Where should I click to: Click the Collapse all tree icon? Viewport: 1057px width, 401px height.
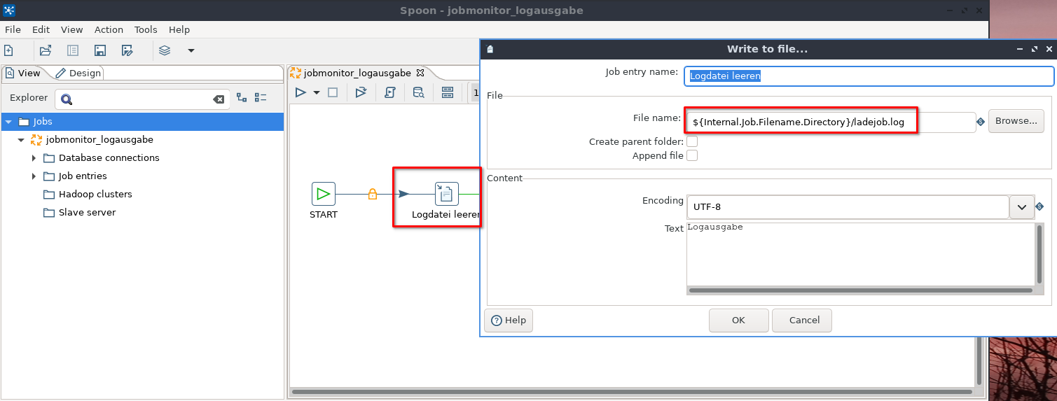[x=261, y=98]
